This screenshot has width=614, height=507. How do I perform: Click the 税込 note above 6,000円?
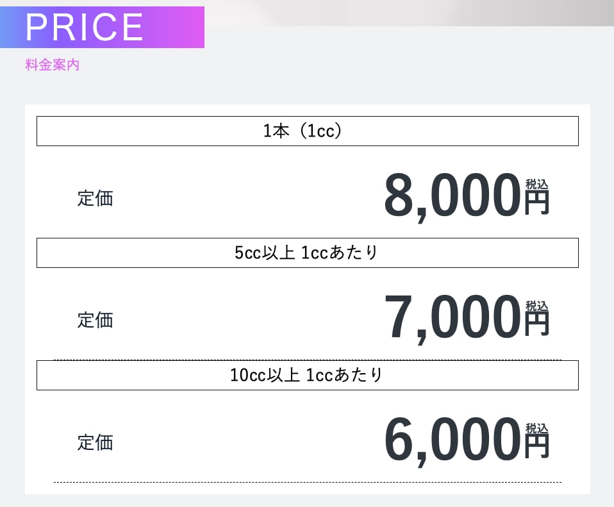[537, 428]
